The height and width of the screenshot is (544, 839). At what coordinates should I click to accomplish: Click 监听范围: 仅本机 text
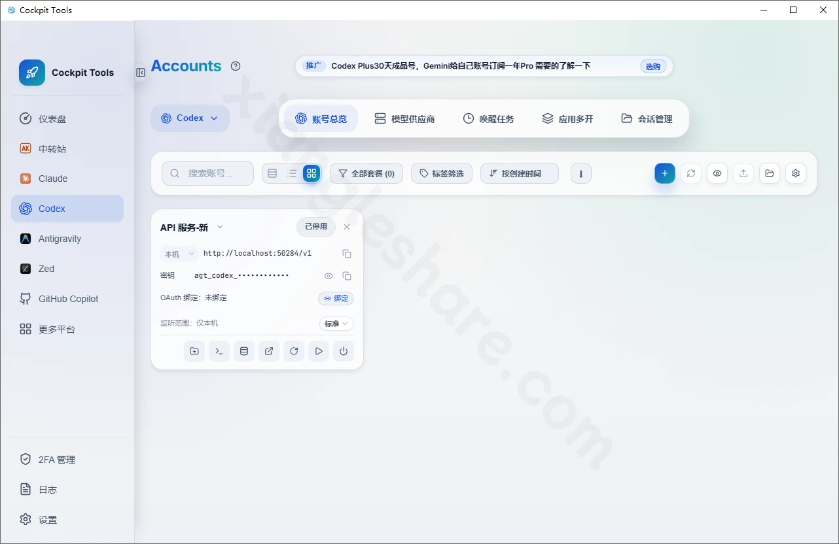189,323
